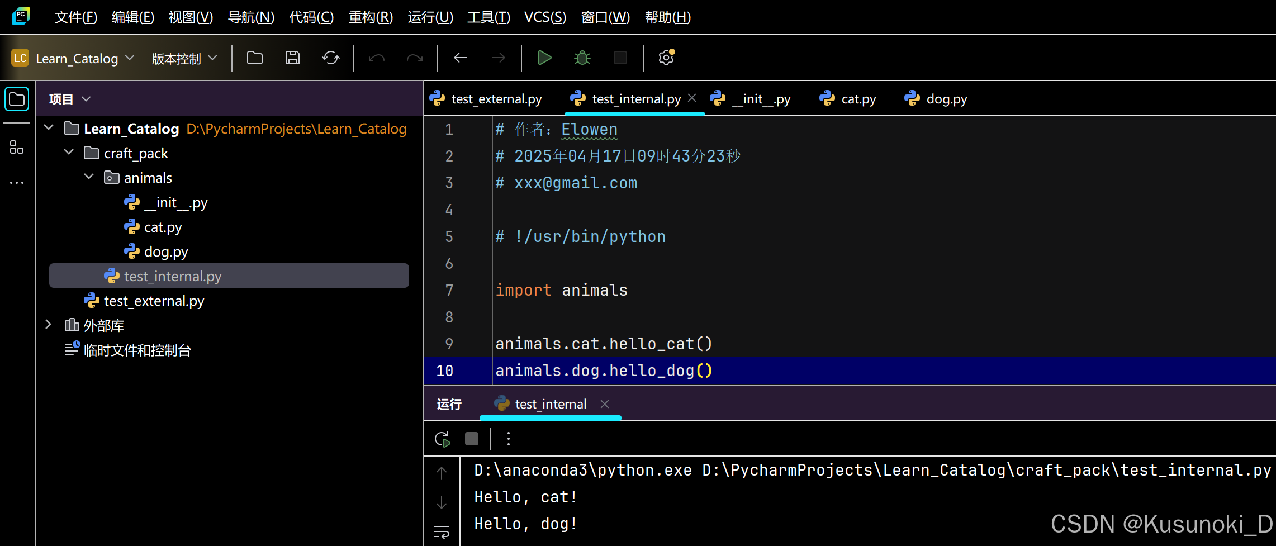Click the open folder toolbar icon
1276x546 pixels.
coord(255,58)
